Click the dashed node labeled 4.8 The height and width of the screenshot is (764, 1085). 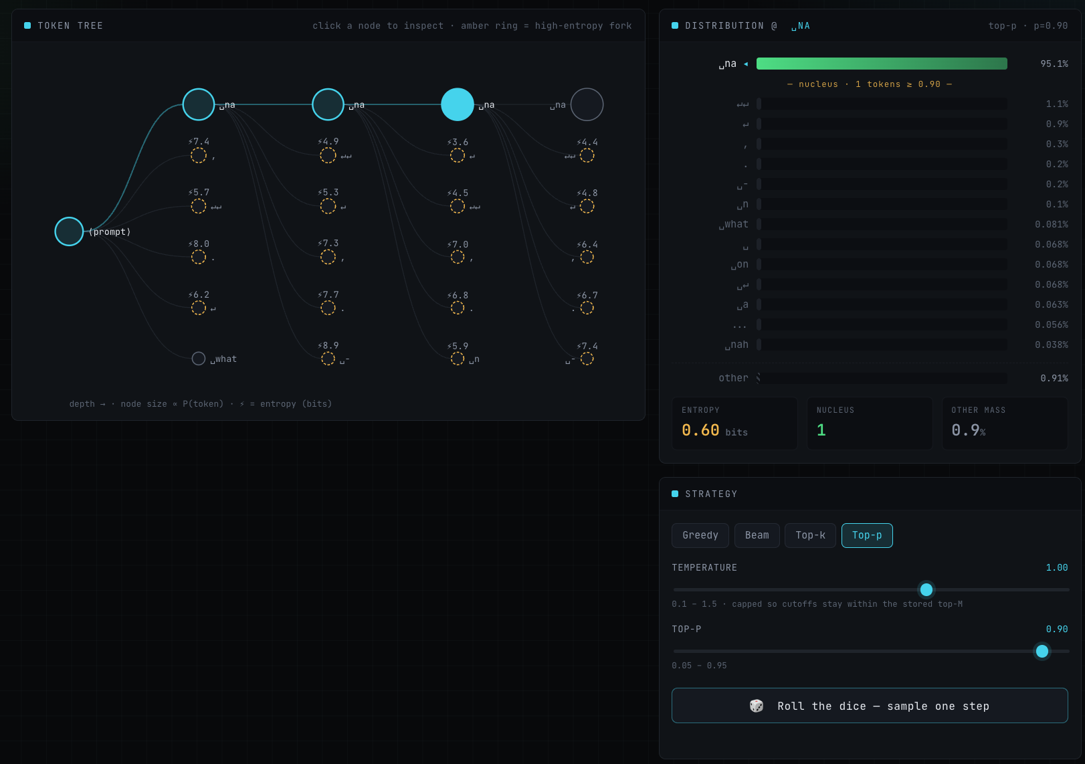(587, 206)
